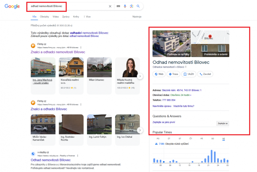
Task: Select SO day in Popular Times
Action: (x=213, y=139)
